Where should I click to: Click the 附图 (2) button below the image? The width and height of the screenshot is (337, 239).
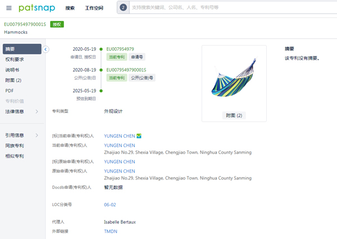(x=234, y=115)
